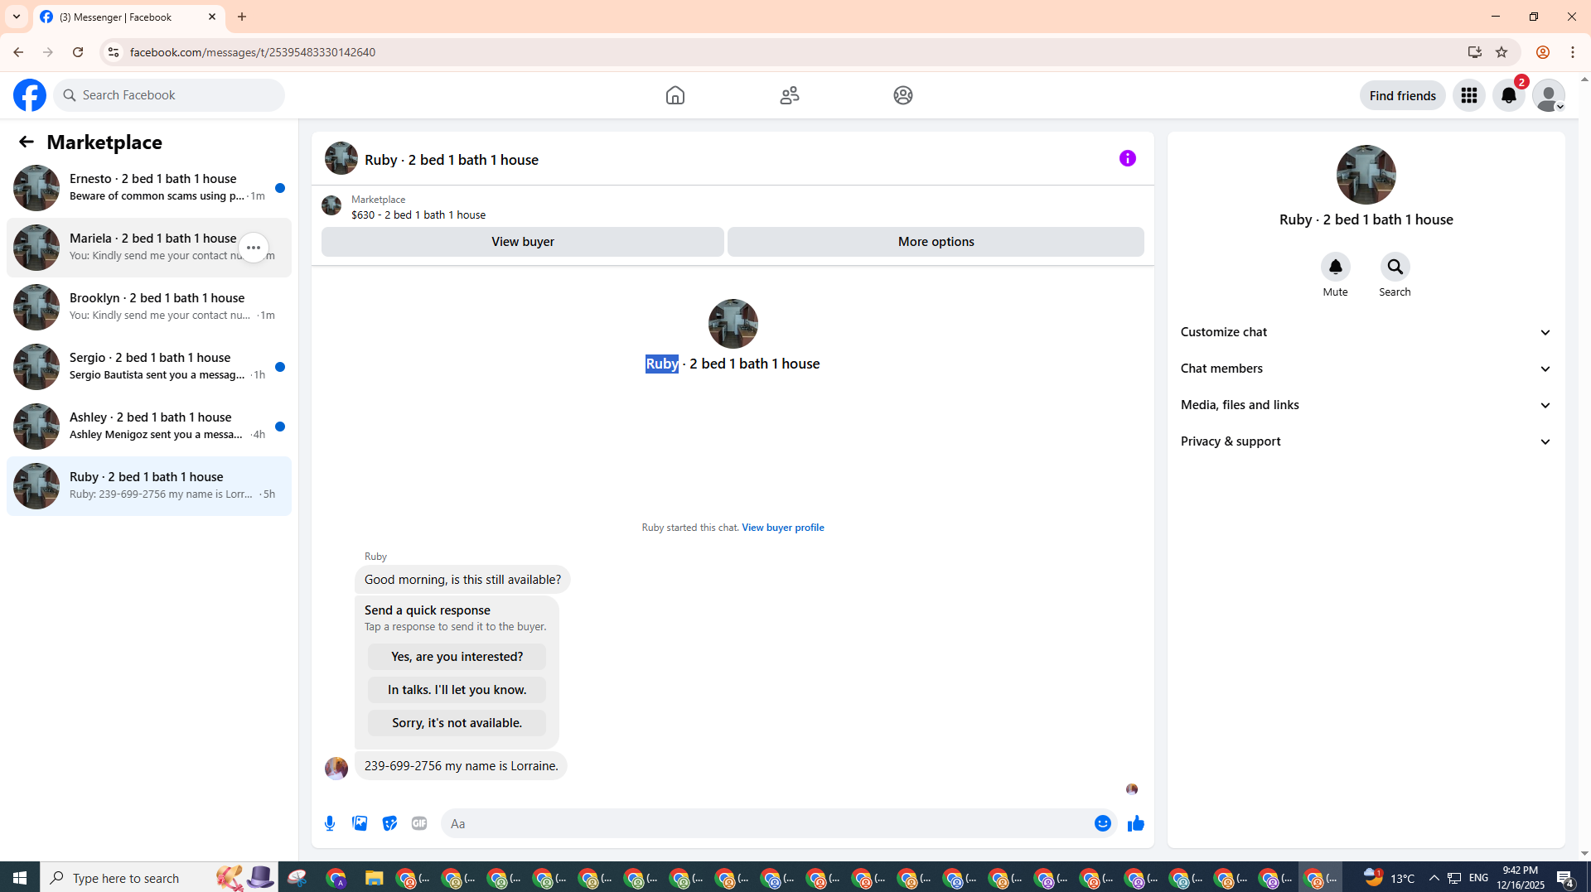This screenshot has width=1591, height=892.
Task: Open the Friends icon in top navigation
Action: point(790,95)
